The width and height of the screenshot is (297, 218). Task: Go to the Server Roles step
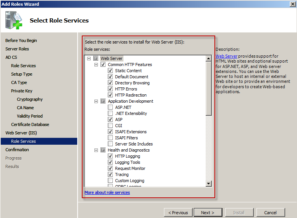(x=17, y=49)
